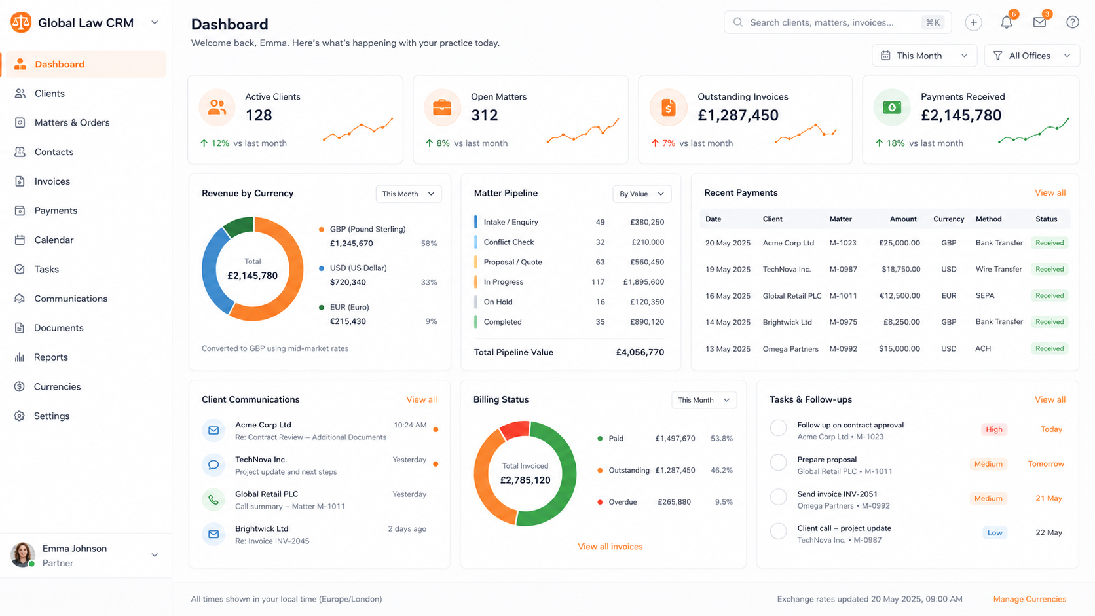Image resolution: width=1095 pixels, height=616 pixels.
Task: Click the Settings gear sidebar icon
Action: [x=20, y=416]
